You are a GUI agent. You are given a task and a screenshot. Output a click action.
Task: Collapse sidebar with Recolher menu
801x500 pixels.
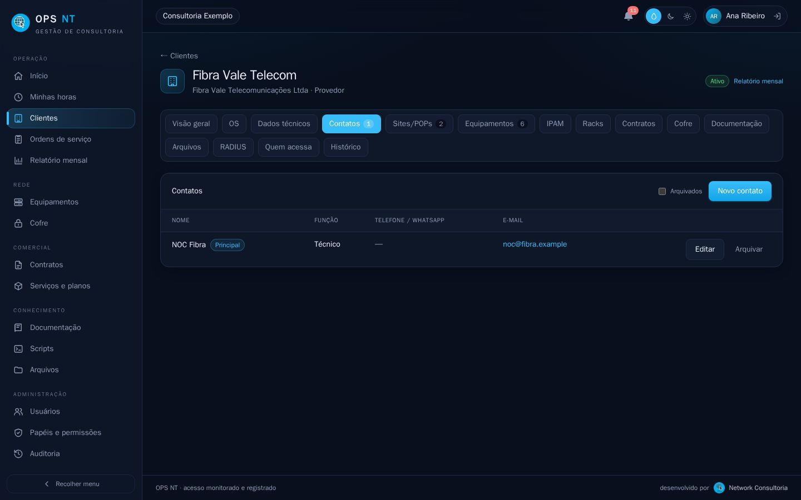[x=71, y=484]
